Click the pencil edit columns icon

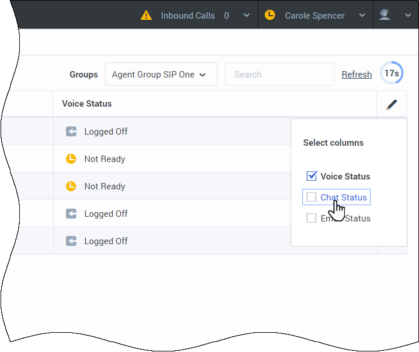click(392, 104)
